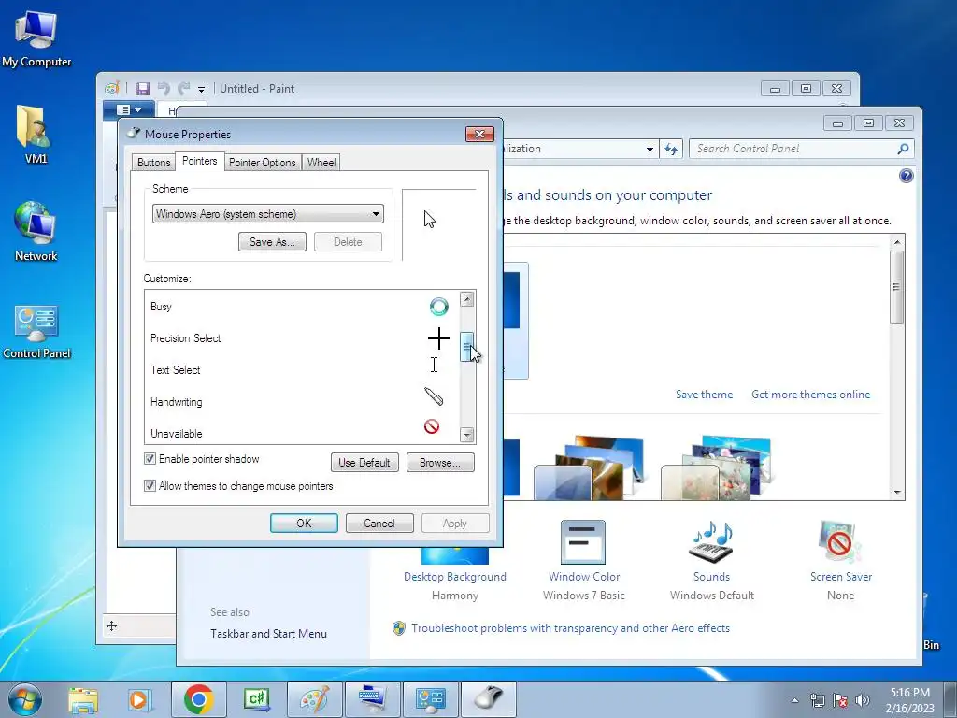Switch to the Buttons tab
Viewport: 957px width, 718px height.
tap(154, 163)
